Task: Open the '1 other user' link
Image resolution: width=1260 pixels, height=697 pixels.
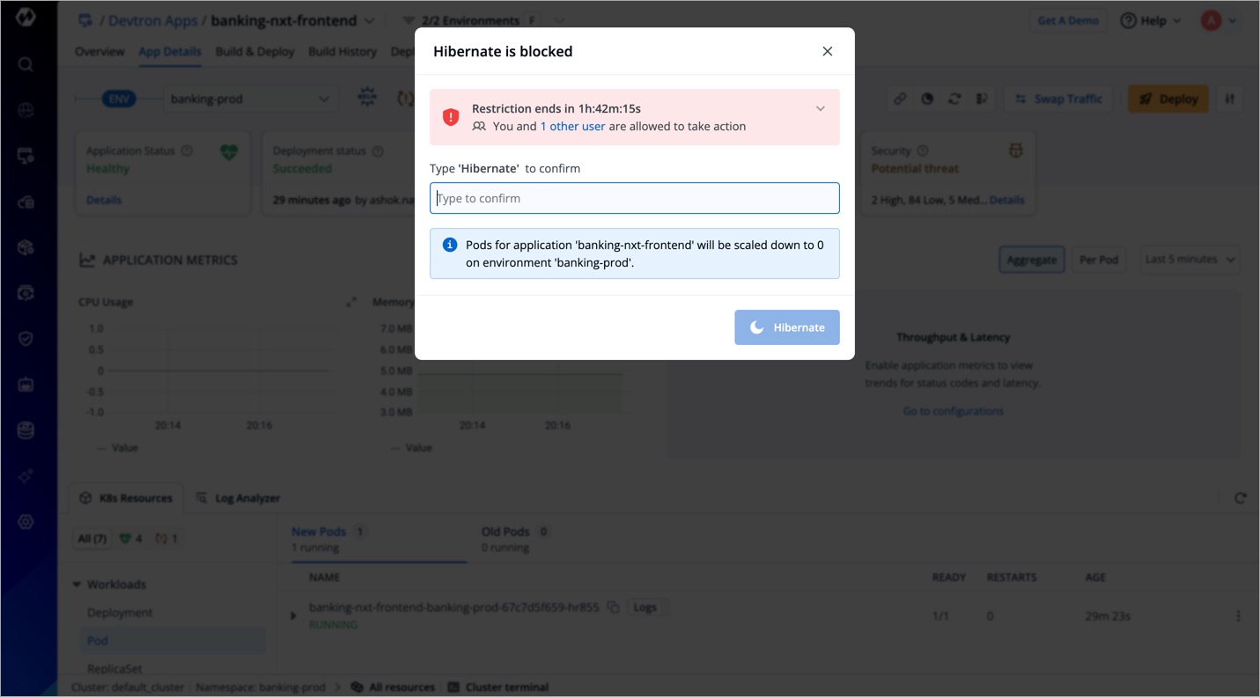Action: click(x=572, y=127)
